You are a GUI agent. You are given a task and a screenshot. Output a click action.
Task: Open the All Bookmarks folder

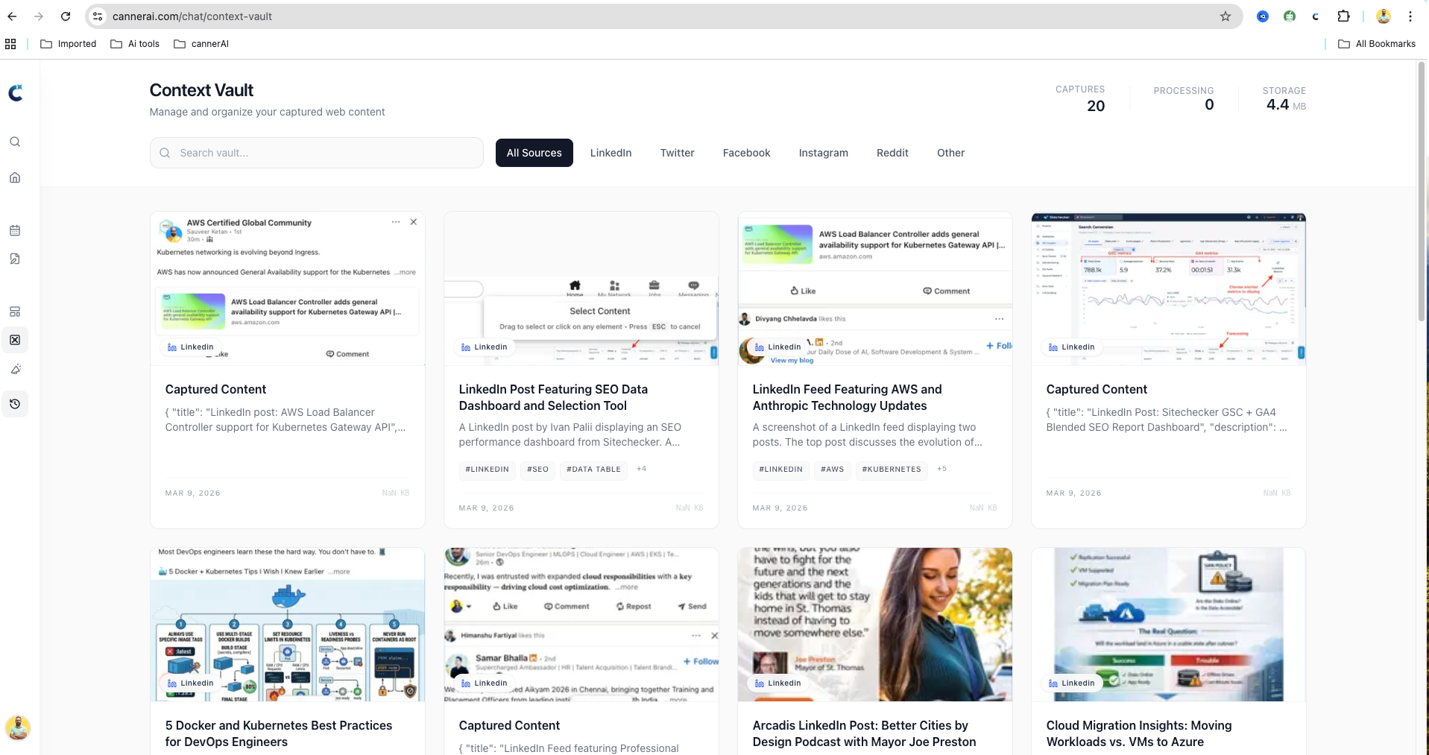pyautogui.click(x=1377, y=44)
